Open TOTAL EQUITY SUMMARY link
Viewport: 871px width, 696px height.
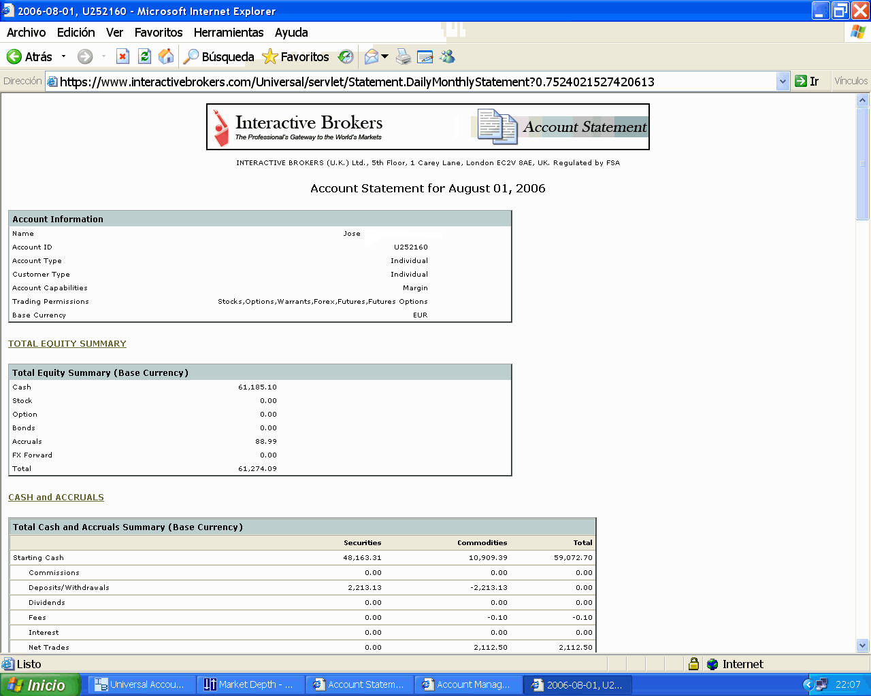tap(67, 343)
